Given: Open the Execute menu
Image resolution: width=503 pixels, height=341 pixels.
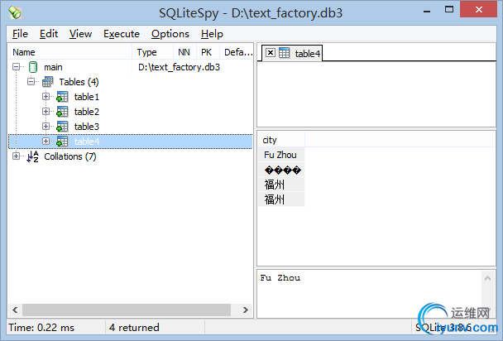Looking at the screenshot, I should [122, 34].
